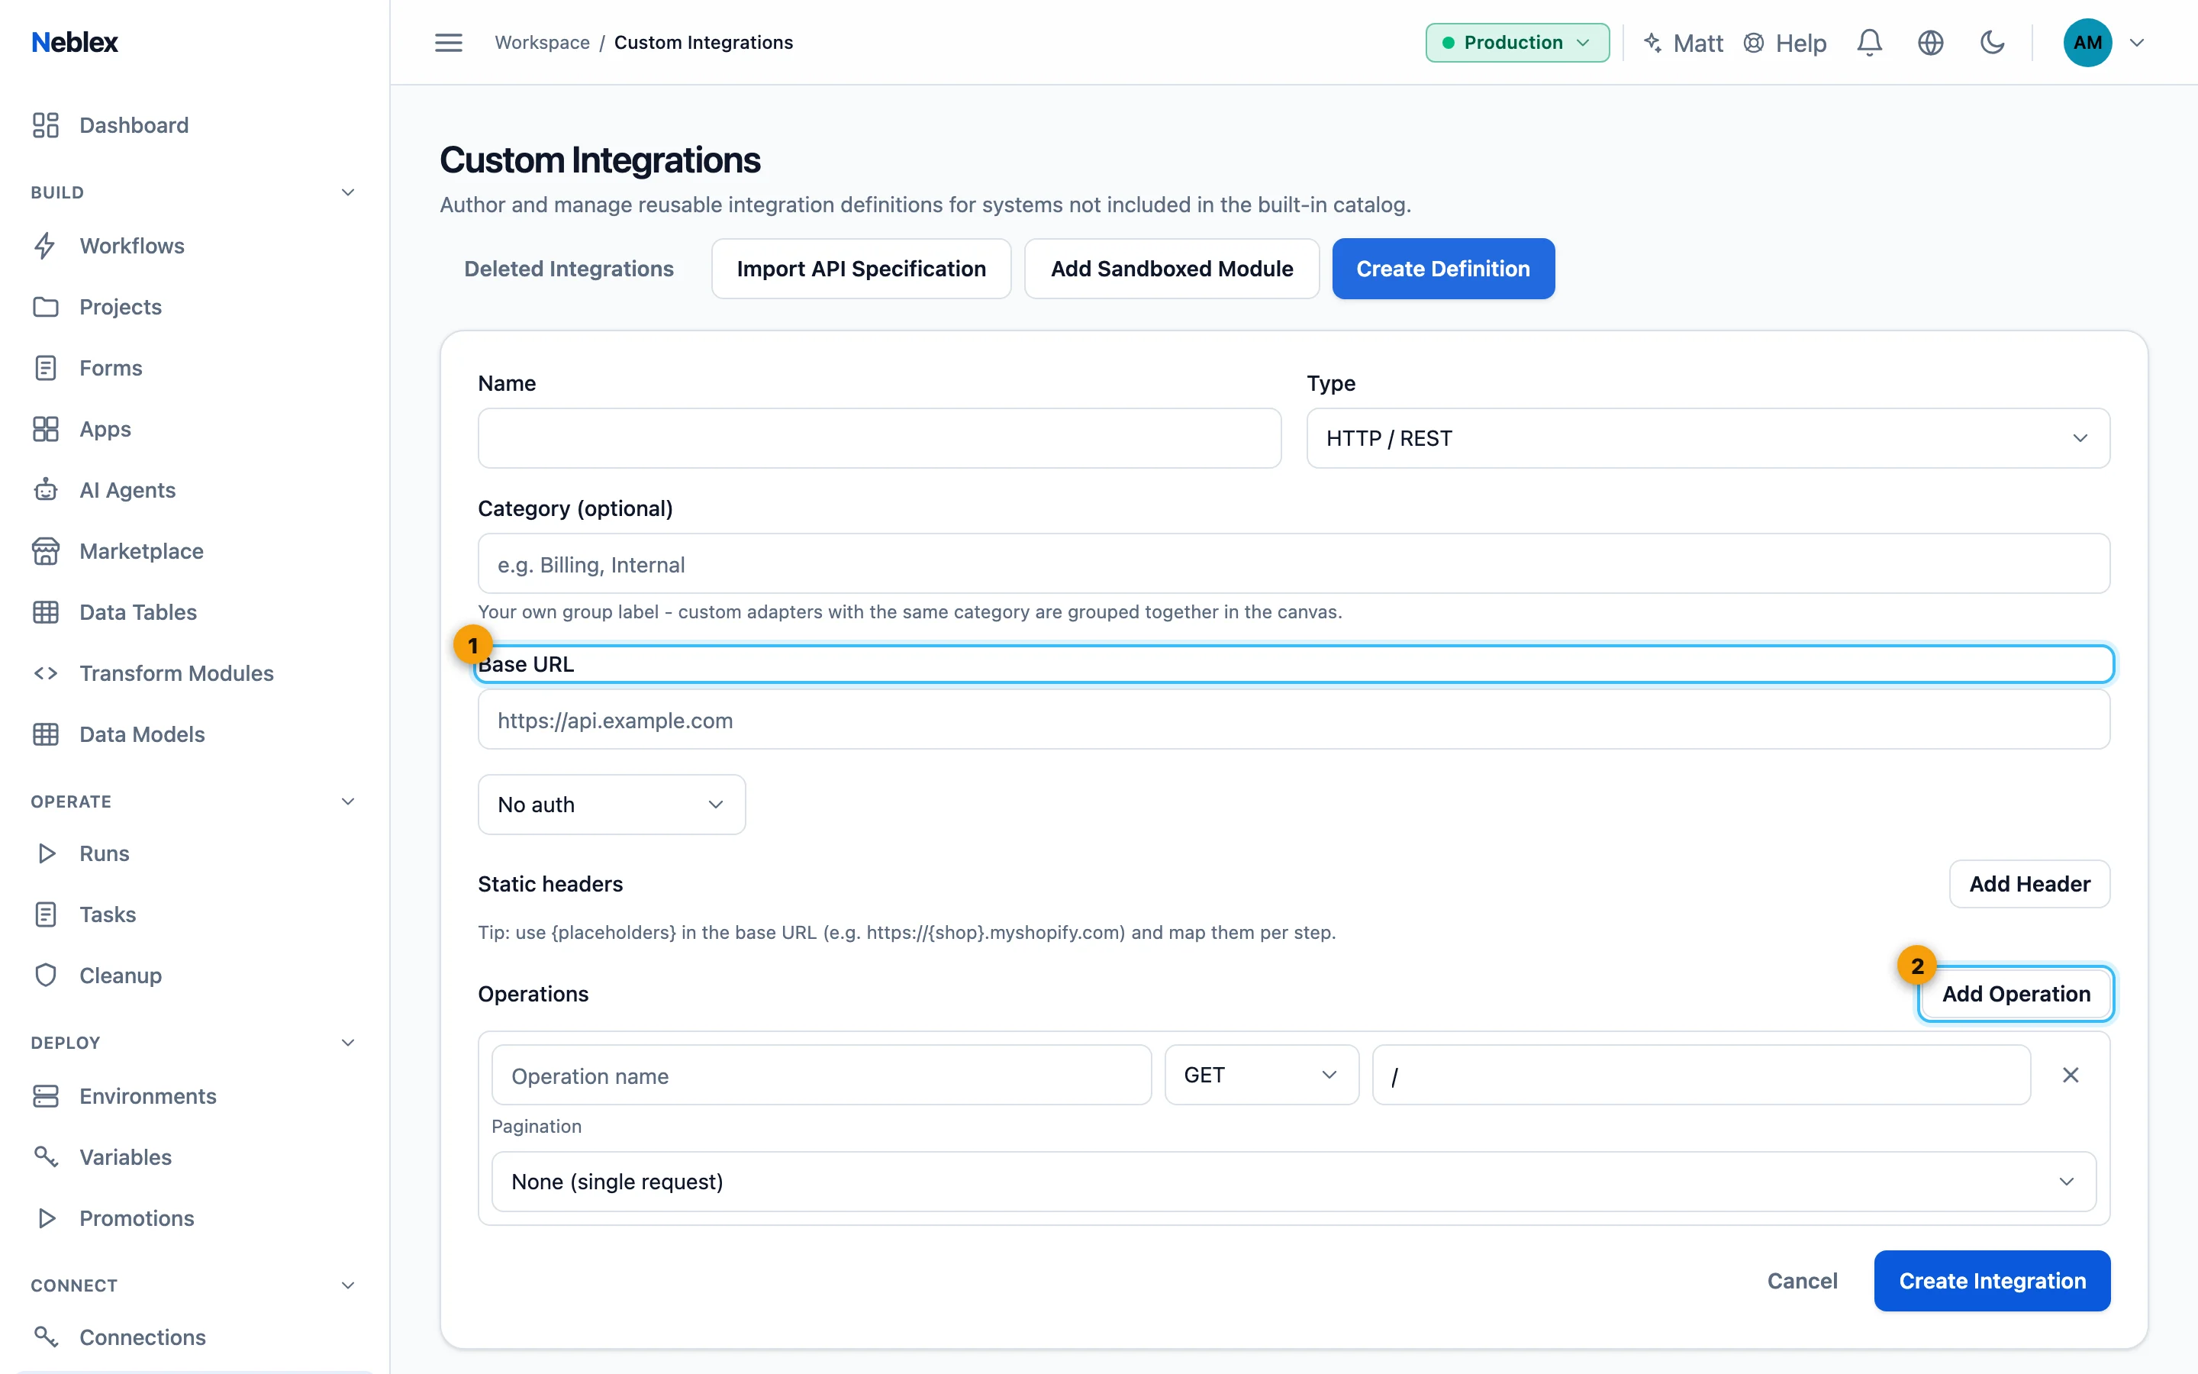This screenshot has height=1374, width=2198.
Task: Open the Matt AI assistant
Action: [1684, 43]
